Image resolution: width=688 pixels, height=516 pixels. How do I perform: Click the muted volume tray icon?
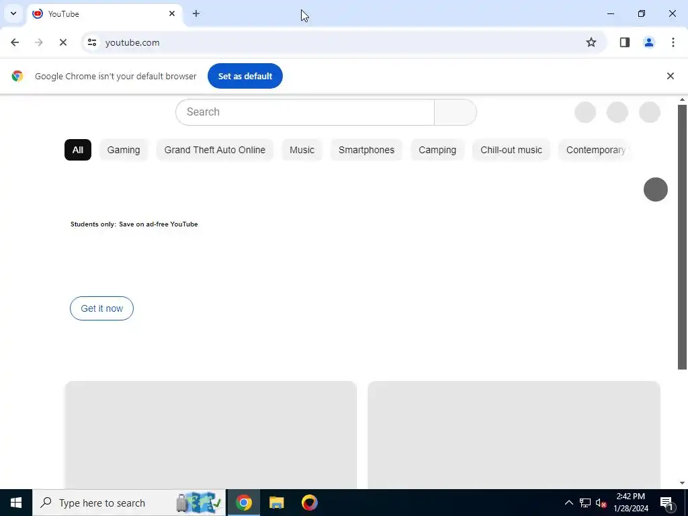pyautogui.click(x=601, y=503)
